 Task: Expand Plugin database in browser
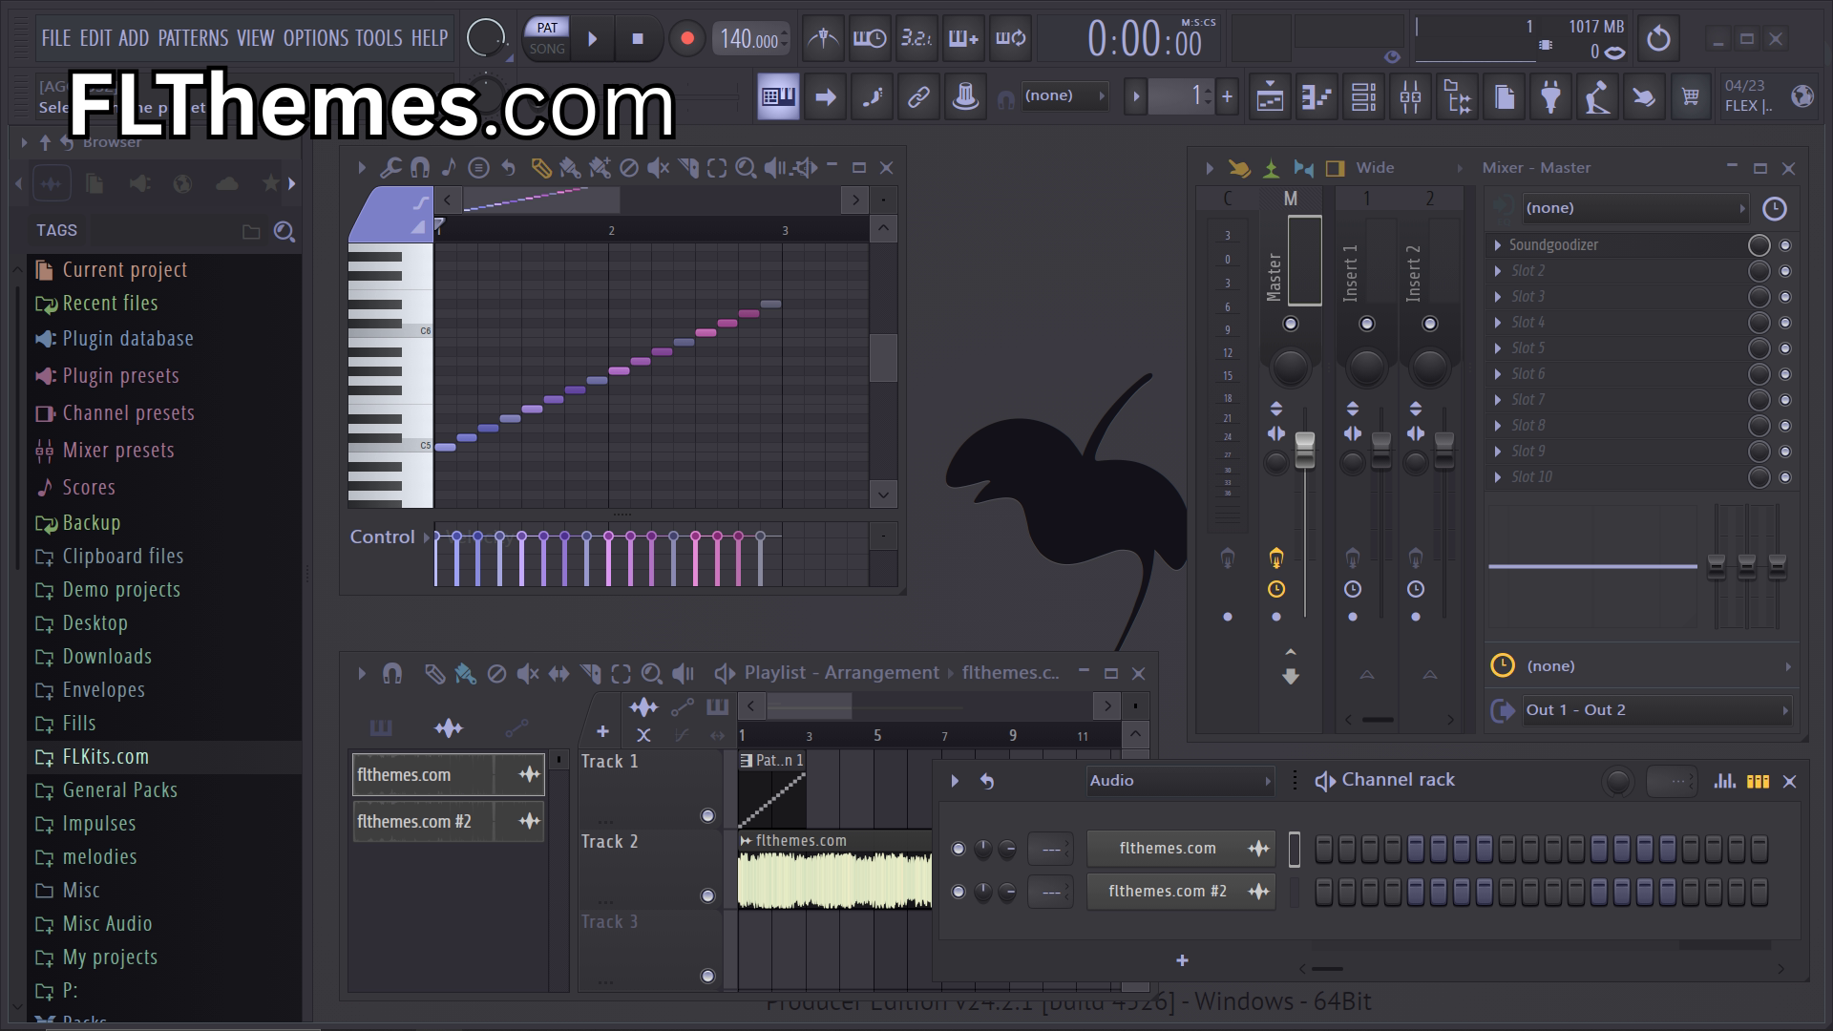click(128, 339)
